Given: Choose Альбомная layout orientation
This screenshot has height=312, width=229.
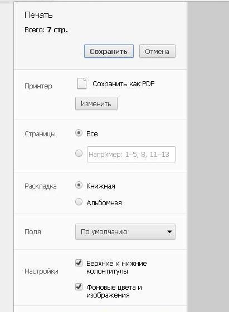Looking at the screenshot, I should (79, 202).
